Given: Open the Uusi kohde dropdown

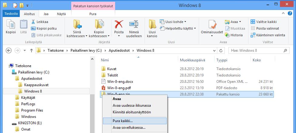Looking at the screenshot, I should (x=173, y=22).
